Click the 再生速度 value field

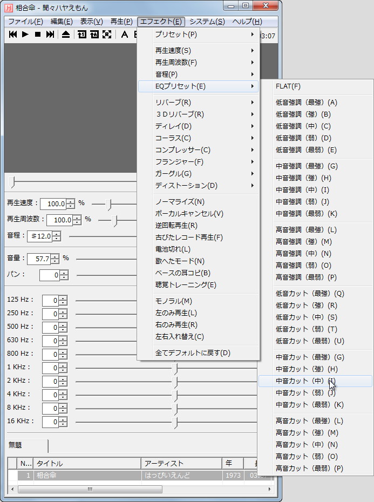point(53,203)
